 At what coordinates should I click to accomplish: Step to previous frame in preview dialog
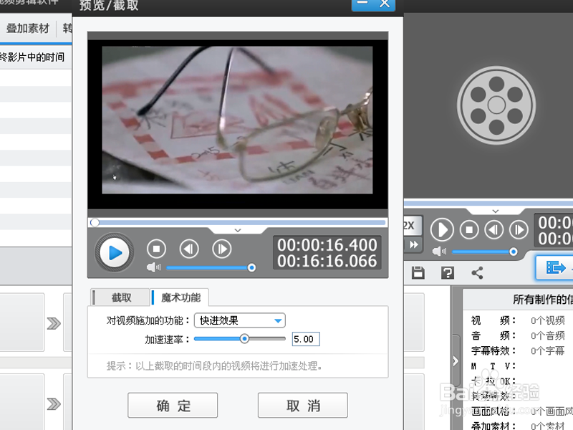tap(189, 249)
